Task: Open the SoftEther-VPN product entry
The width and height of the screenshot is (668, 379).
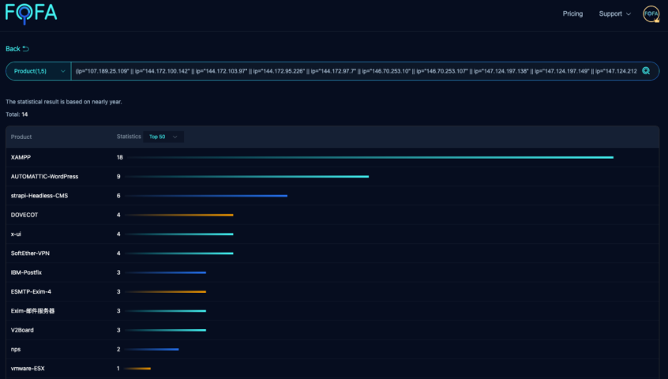Action: pyautogui.click(x=32, y=253)
